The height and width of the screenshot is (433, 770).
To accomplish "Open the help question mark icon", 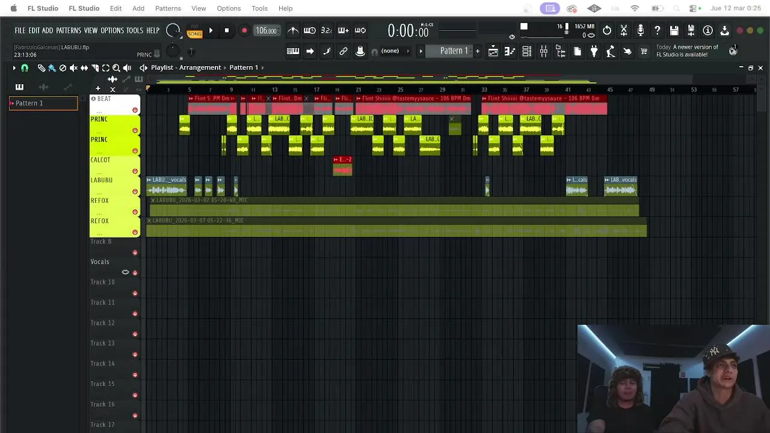I will [x=658, y=31].
